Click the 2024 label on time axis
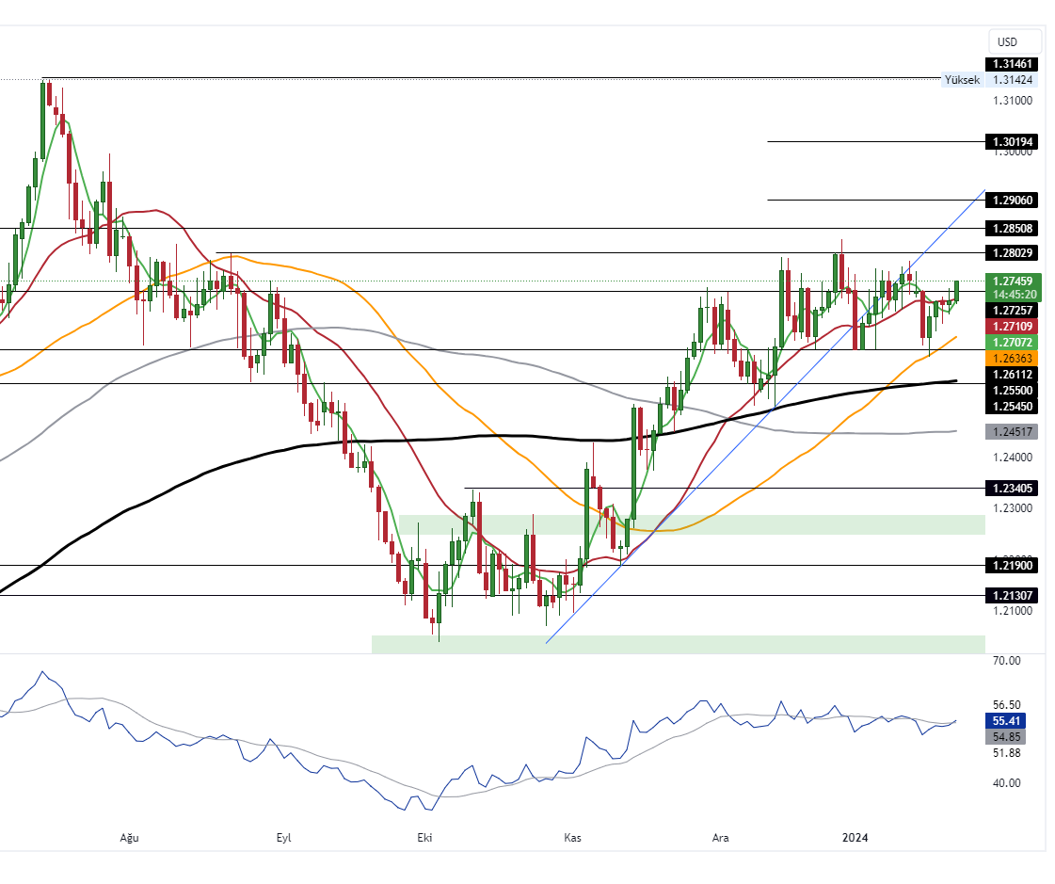 coord(855,838)
